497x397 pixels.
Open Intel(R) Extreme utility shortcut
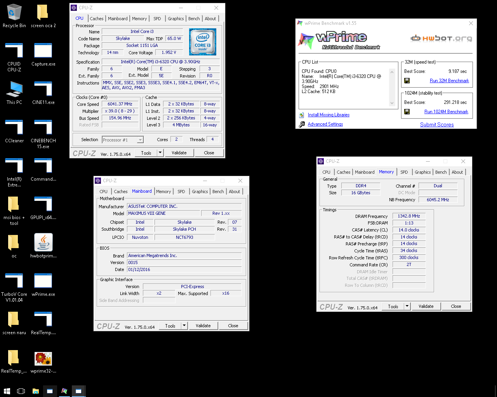coord(14,173)
